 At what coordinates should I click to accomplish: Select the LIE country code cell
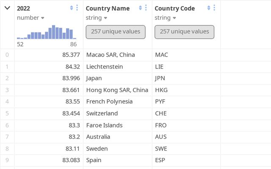coord(186,67)
